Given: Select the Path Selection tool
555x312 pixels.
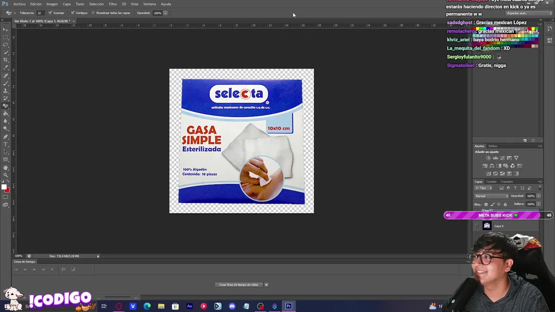Looking at the screenshot, I should tap(6, 152).
